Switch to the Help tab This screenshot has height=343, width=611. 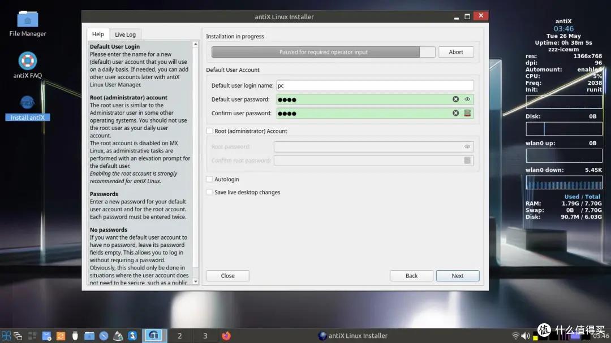click(x=98, y=34)
